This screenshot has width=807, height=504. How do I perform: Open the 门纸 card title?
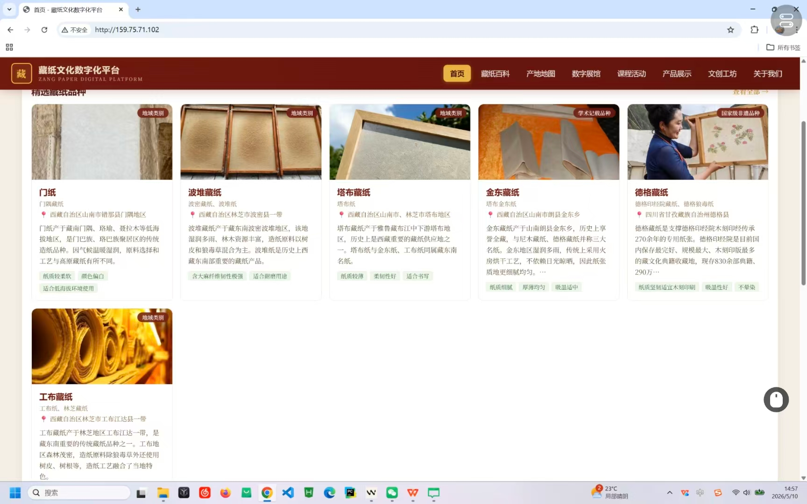(48, 192)
